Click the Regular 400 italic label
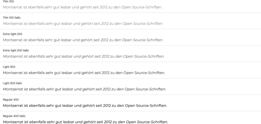Screen dimensions: 261x124 tap(14, 116)
